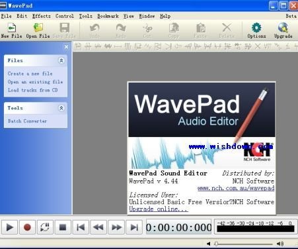Image resolution: width=298 pixels, height=249 pixels.
Task: Click the red Record button
Action: pyautogui.click(x=27, y=227)
